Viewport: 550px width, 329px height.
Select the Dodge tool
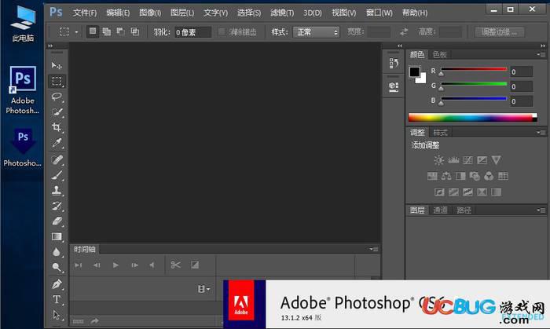57,268
